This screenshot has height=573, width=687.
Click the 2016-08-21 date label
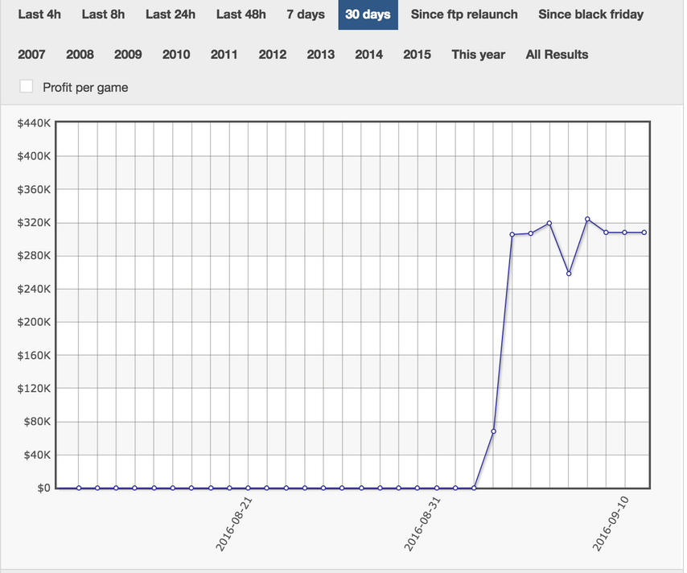pos(234,523)
